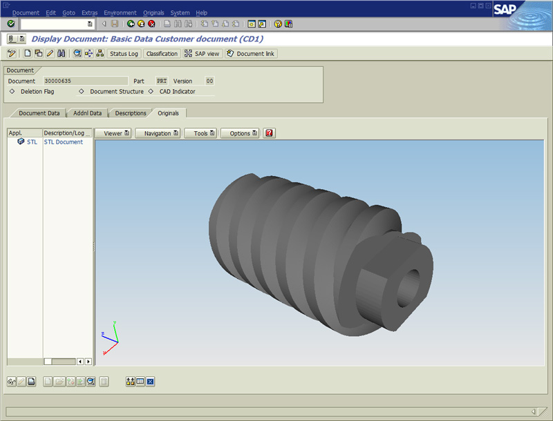Click the Classification button
Viewport: 553px width, 421px height.
click(x=162, y=54)
